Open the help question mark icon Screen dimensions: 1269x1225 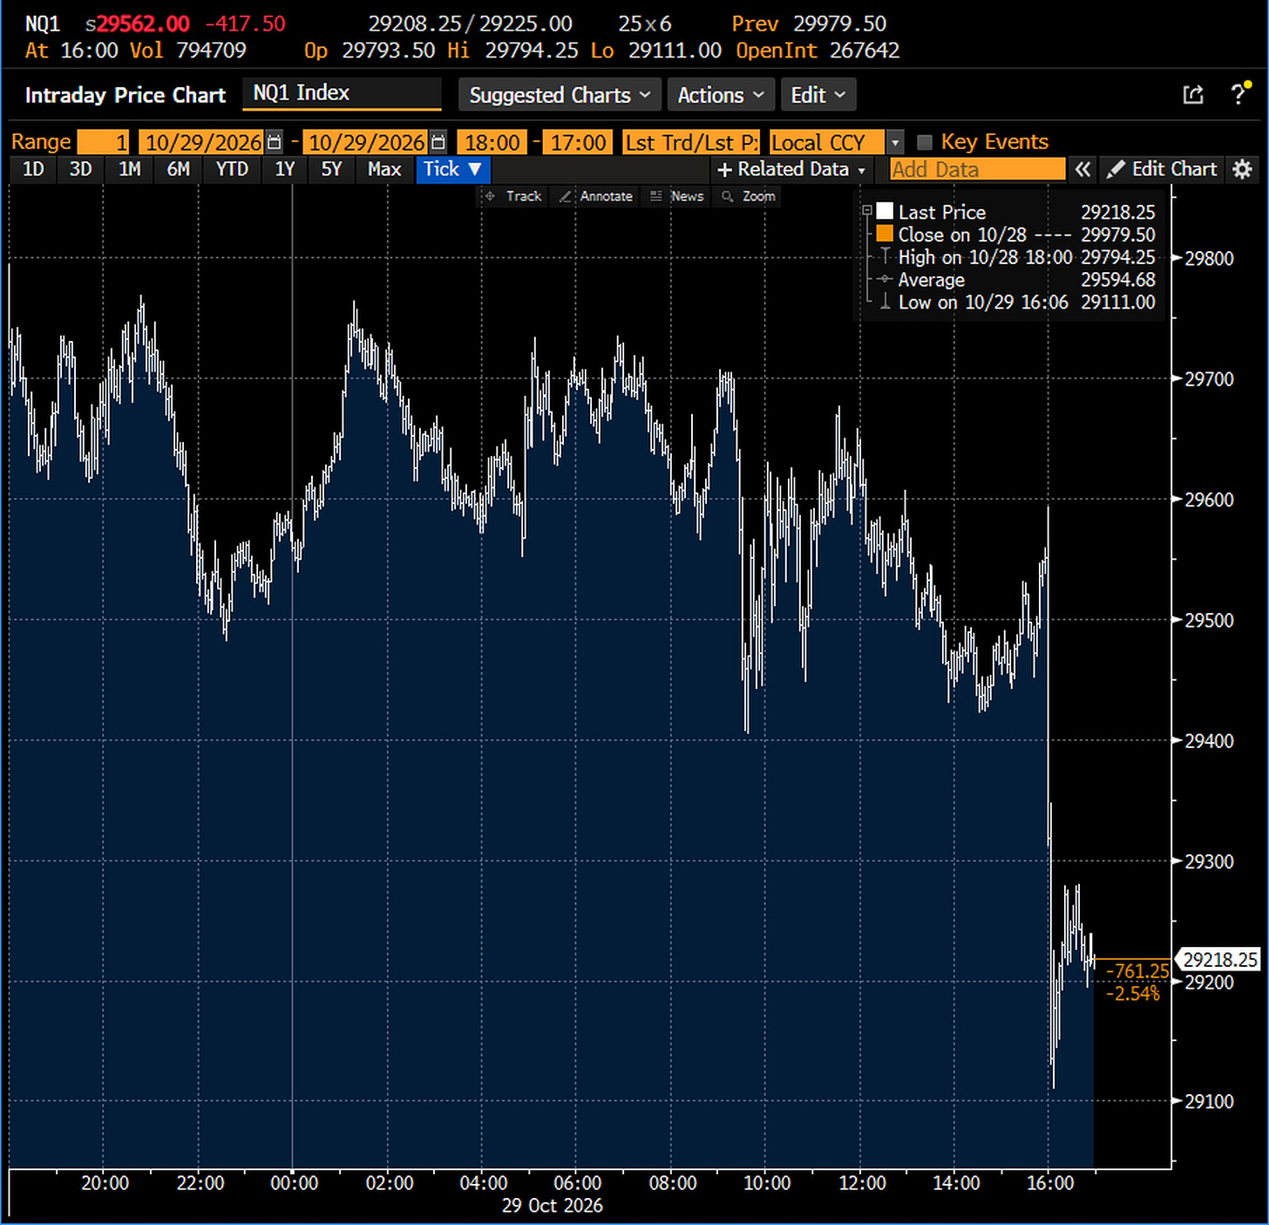1239,94
